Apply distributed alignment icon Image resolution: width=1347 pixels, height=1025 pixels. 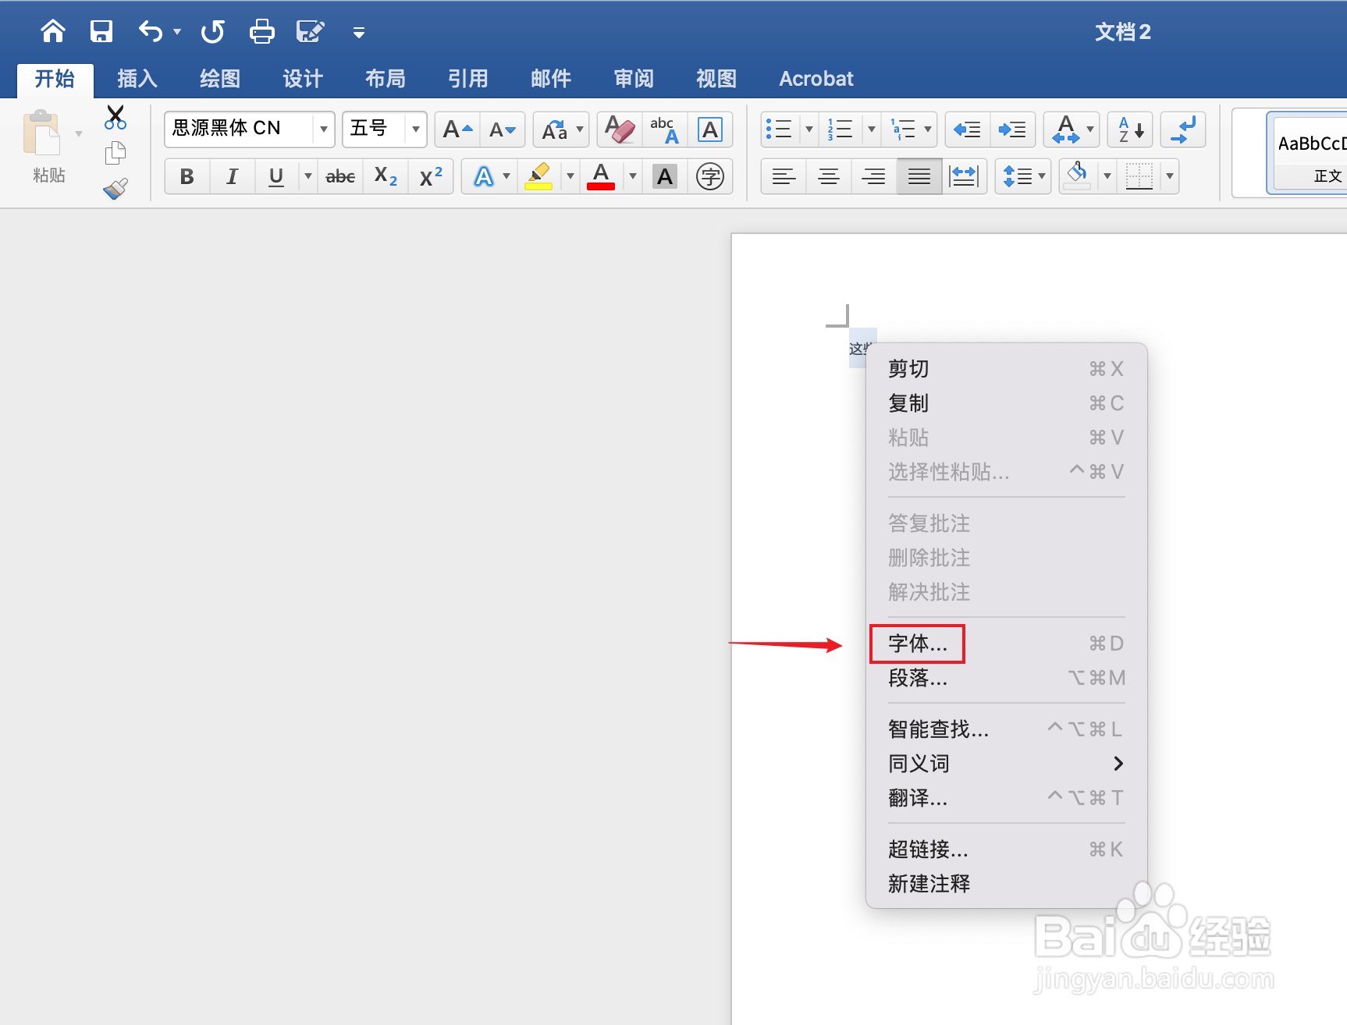click(965, 176)
